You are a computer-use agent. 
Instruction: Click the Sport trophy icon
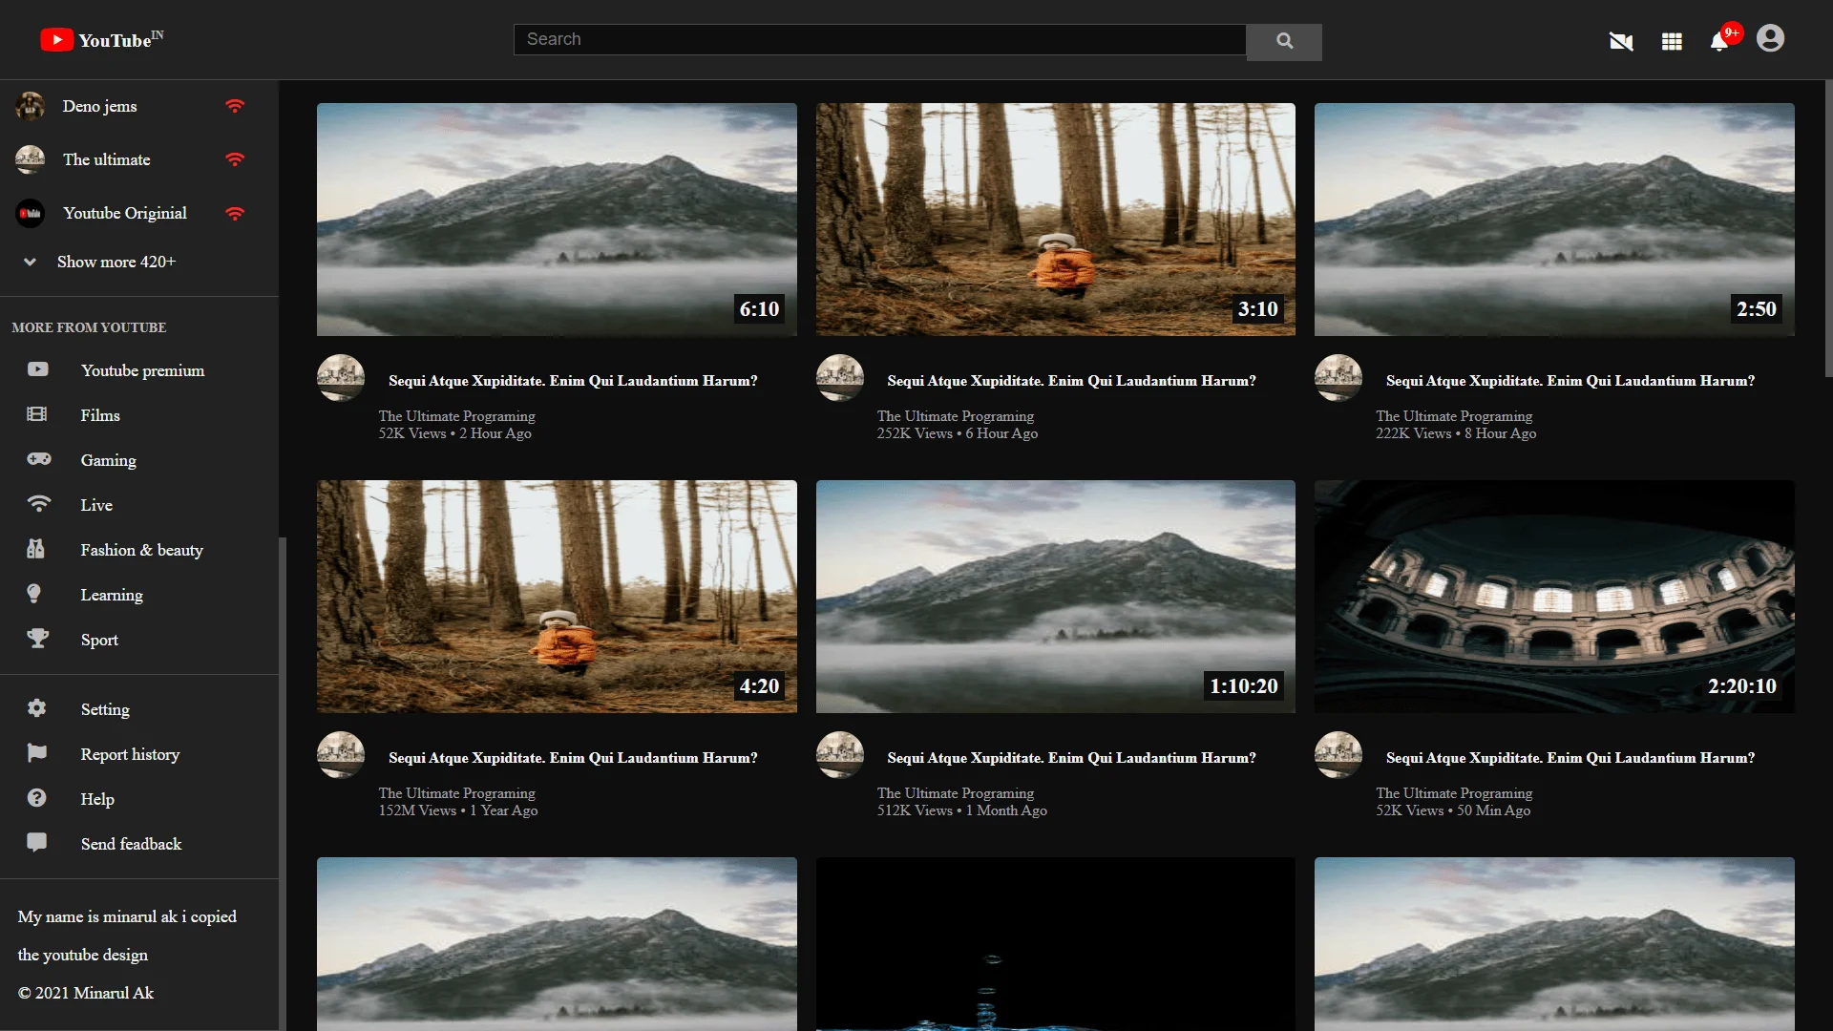[x=38, y=639]
